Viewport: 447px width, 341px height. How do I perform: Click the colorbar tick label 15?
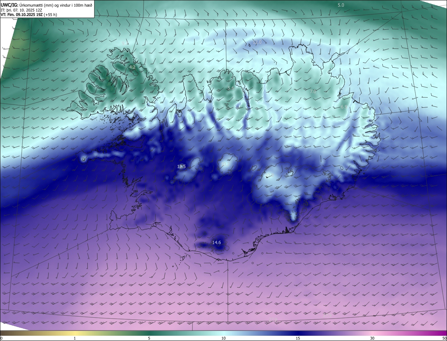pos(298,338)
